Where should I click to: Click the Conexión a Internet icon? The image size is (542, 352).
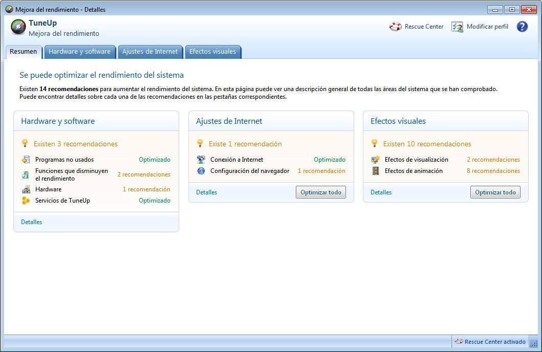coord(201,160)
